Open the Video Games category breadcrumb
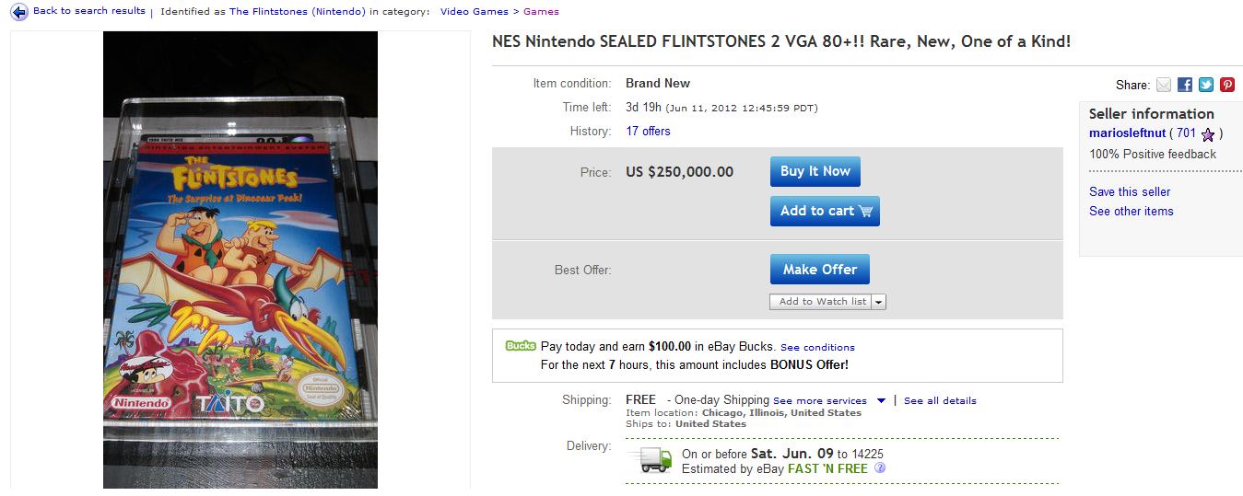 (474, 12)
